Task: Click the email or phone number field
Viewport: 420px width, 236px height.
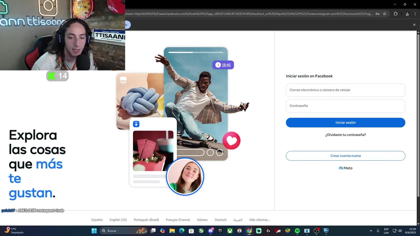Action: click(x=346, y=90)
